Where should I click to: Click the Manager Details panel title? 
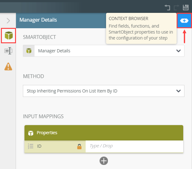(x=38, y=20)
